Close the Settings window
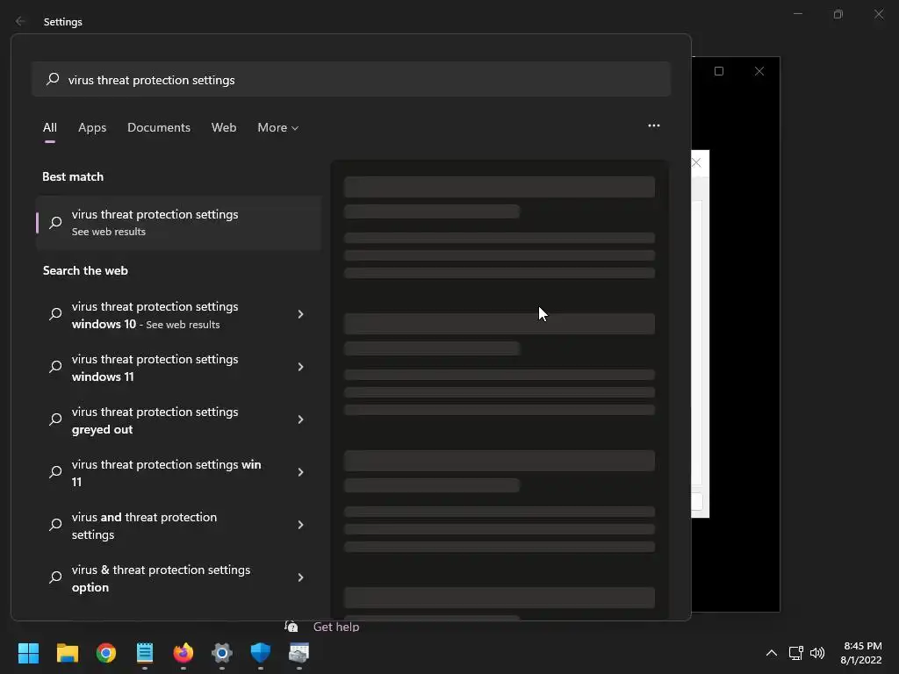The image size is (899, 674). (x=879, y=14)
